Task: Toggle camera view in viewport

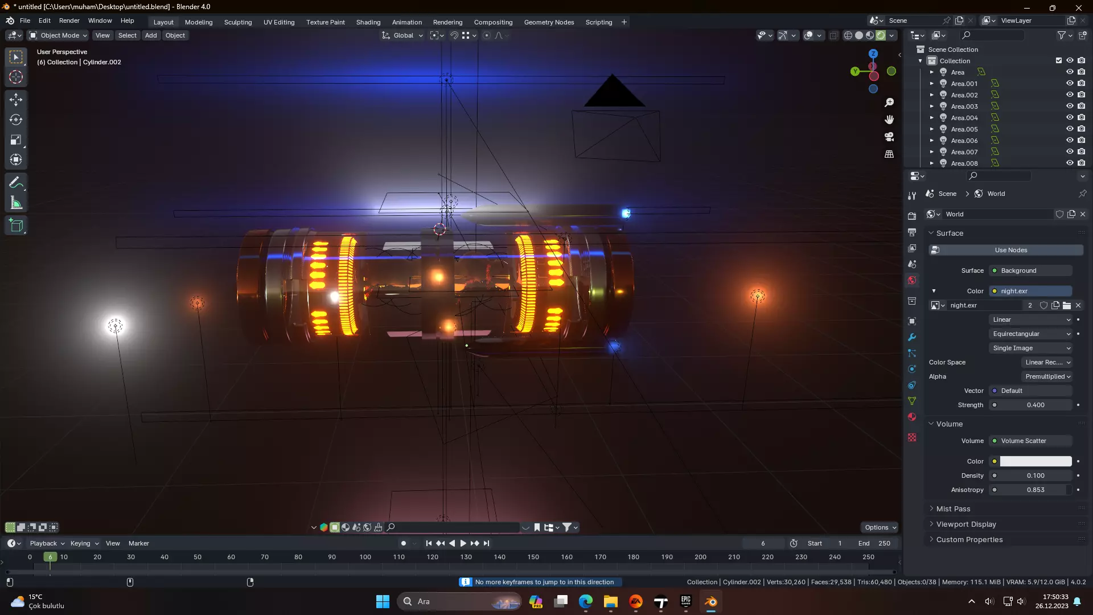Action: coord(889,137)
